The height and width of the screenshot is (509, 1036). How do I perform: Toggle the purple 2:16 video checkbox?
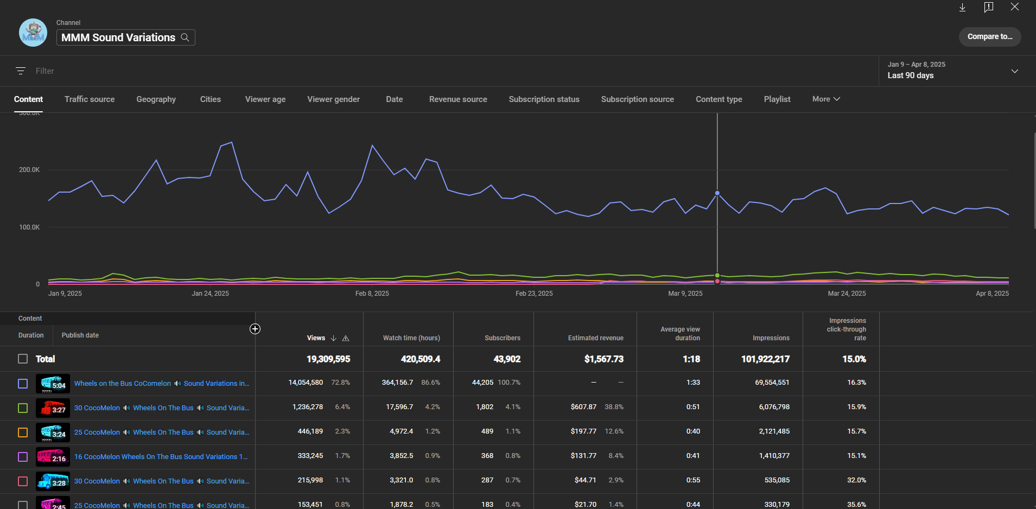coord(23,457)
